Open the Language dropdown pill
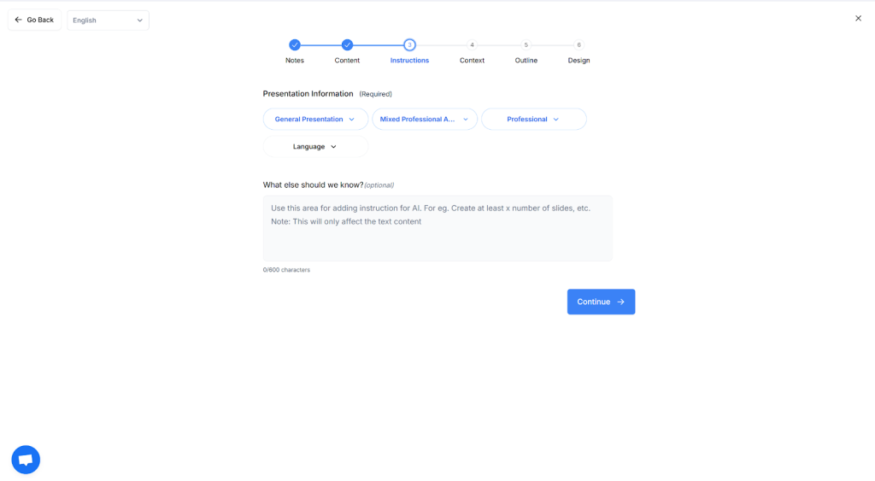 [315, 147]
